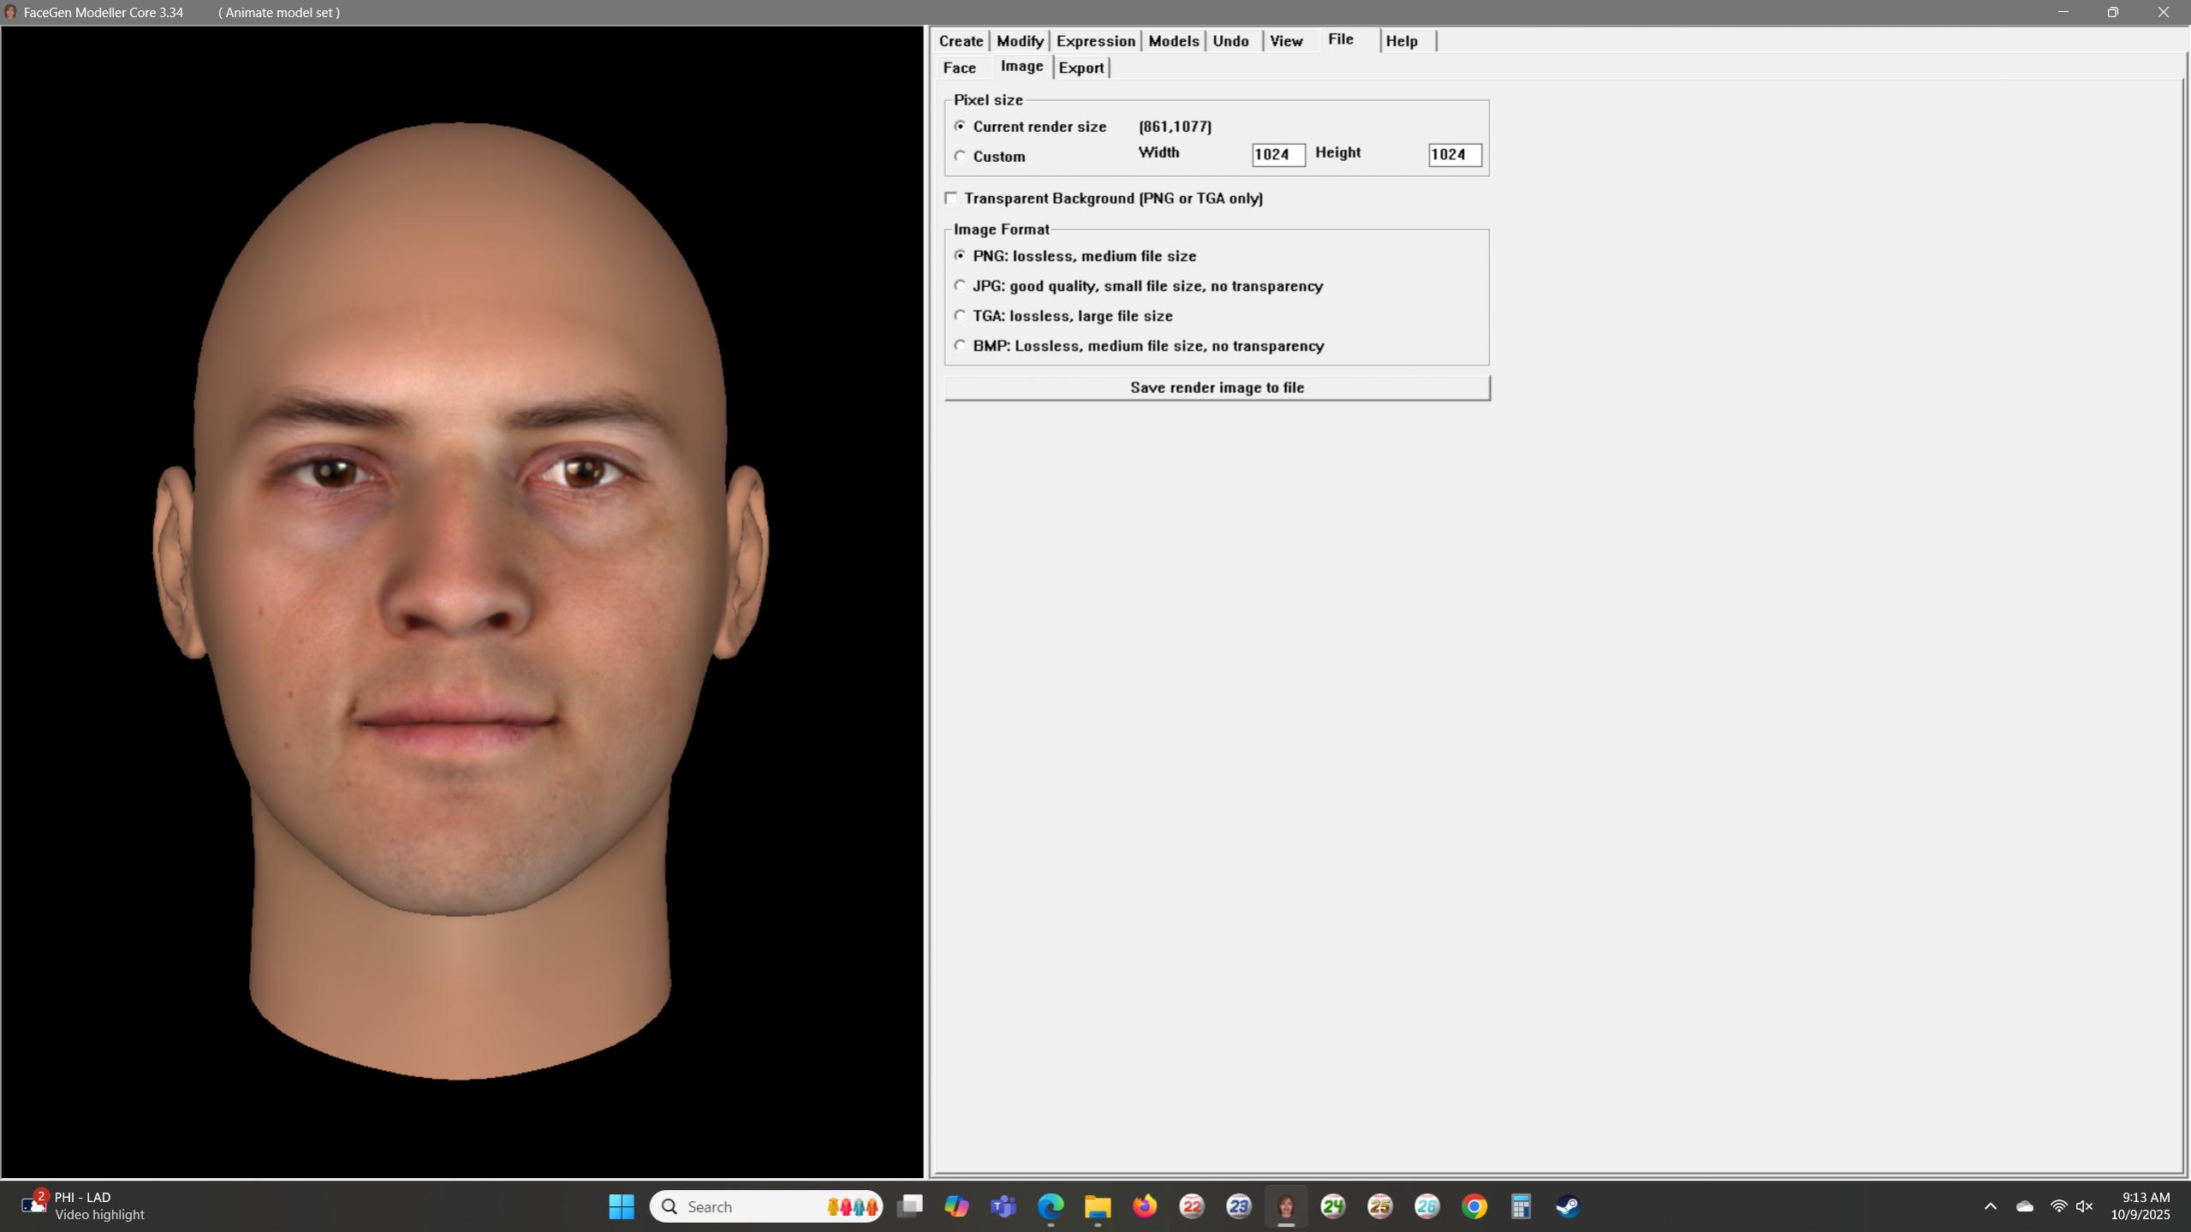Launch Google Chrome from taskbar

[1474, 1206]
